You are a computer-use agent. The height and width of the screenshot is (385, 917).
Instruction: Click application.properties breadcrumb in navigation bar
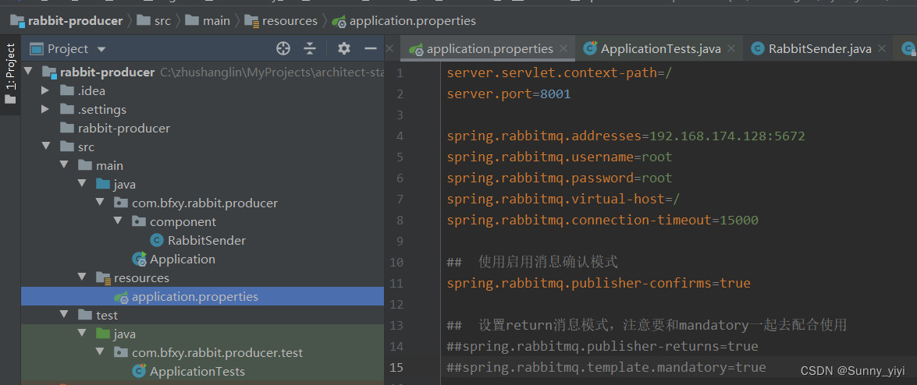tap(403, 21)
